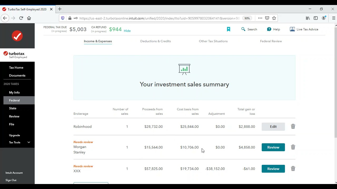Select State in sidebar
Screen dimensions: 337x189
point(13,108)
